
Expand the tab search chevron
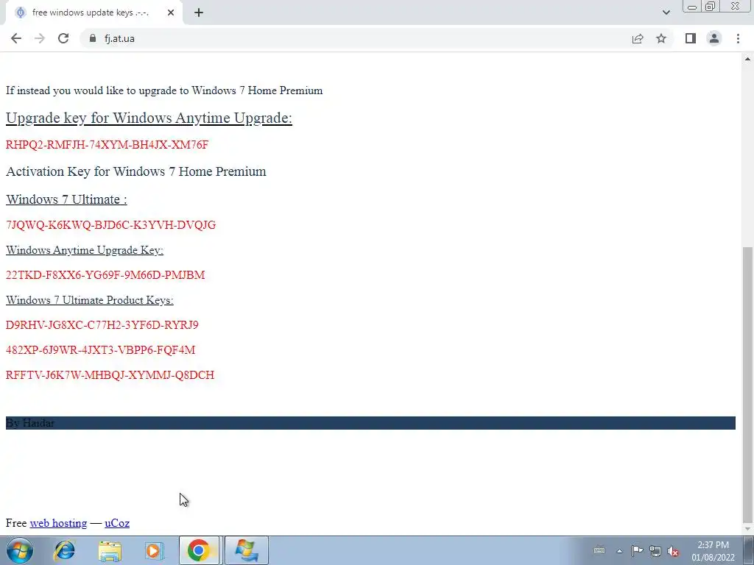click(666, 13)
